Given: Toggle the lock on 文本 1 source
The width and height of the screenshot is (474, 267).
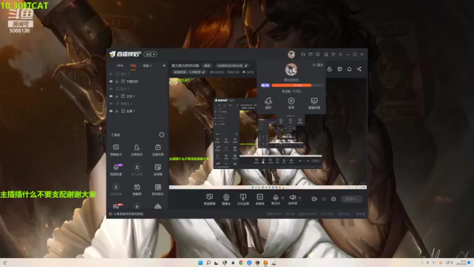Looking at the screenshot, I should pos(117,96).
